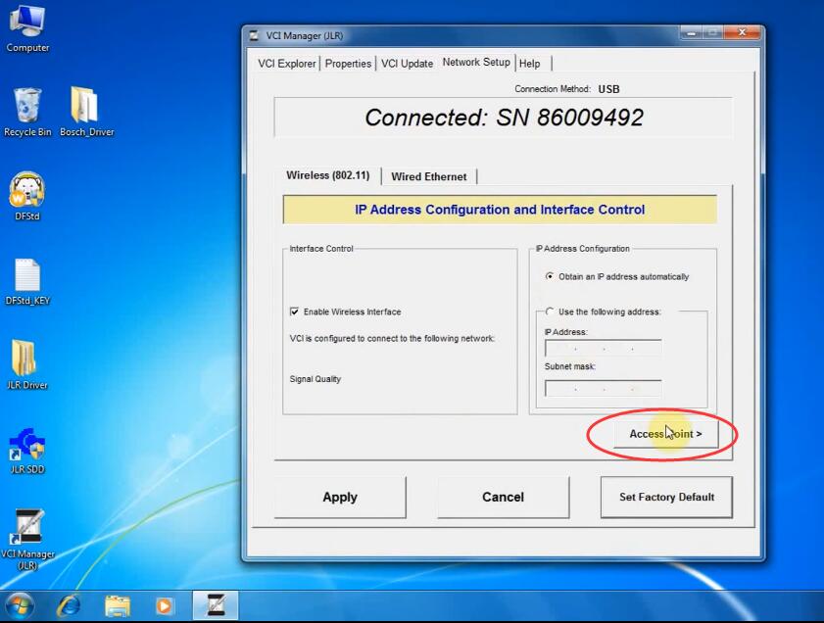Select the Wireless (802.11) sub-tab
The height and width of the screenshot is (623, 824).
click(x=328, y=175)
